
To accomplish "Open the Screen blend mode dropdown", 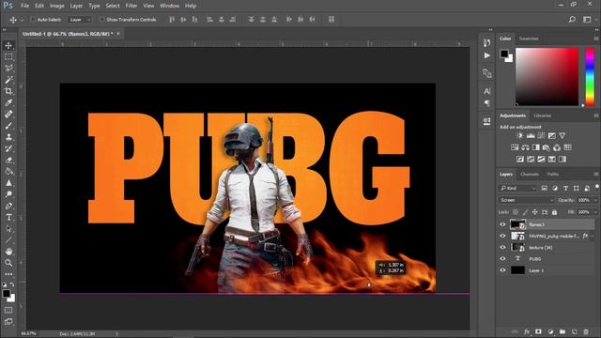I will click(526, 200).
